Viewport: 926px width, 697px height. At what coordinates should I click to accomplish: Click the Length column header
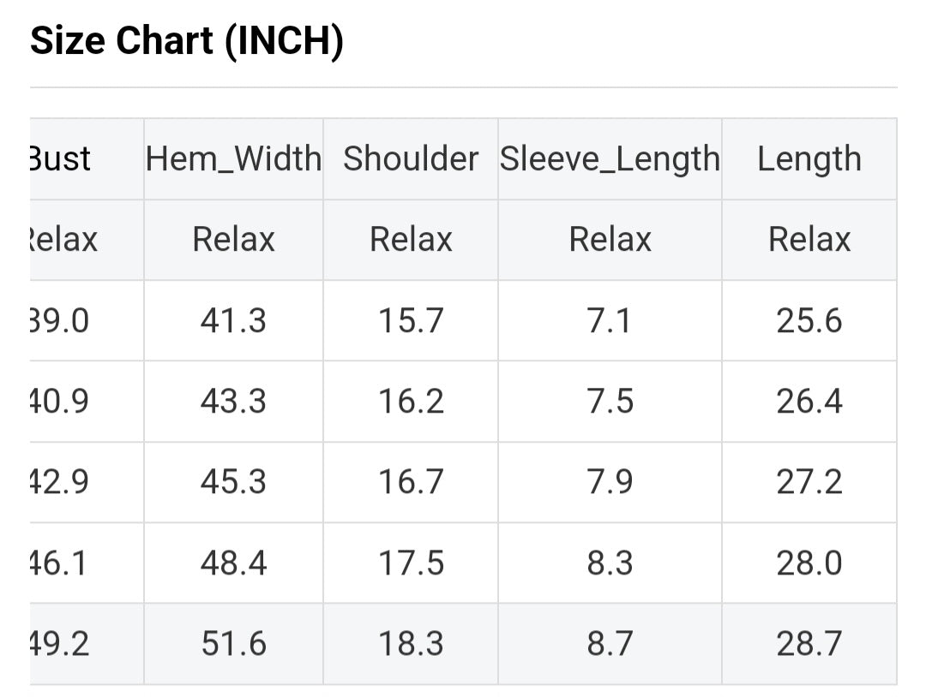click(809, 159)
